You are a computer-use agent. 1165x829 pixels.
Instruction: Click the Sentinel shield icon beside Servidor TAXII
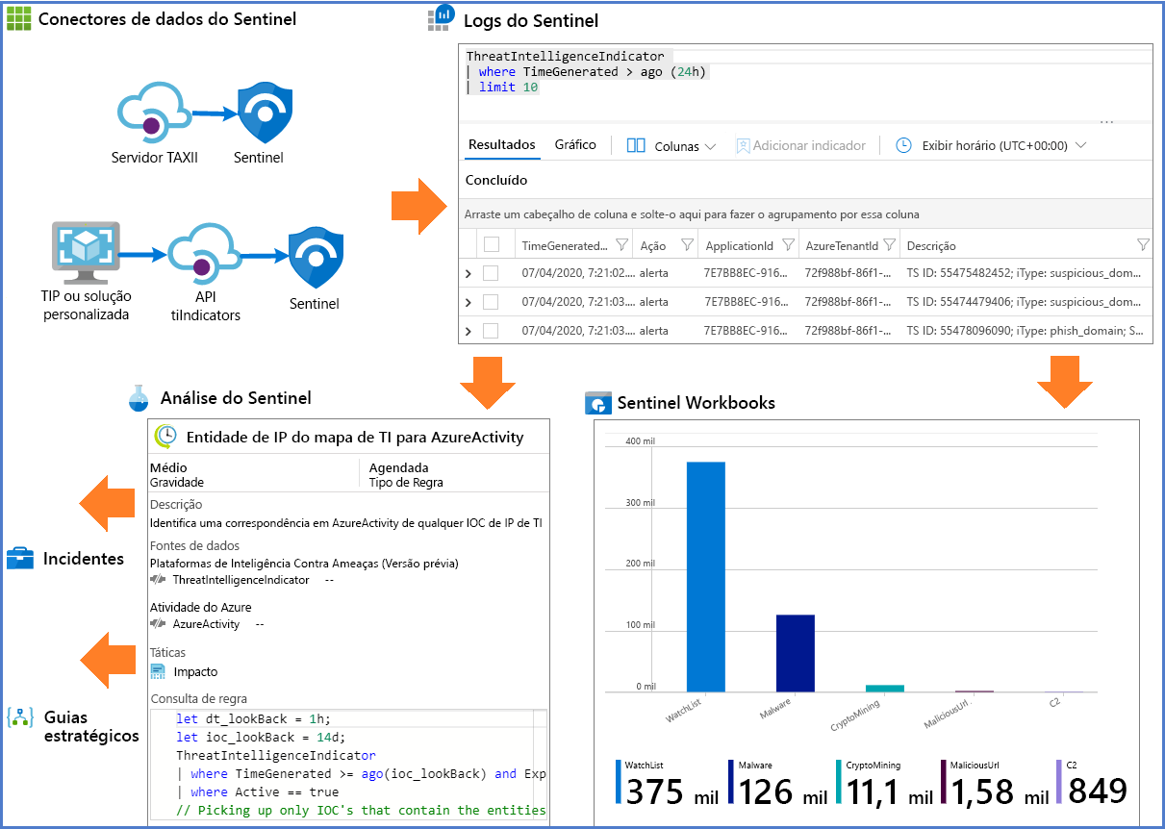coord(258,113)
